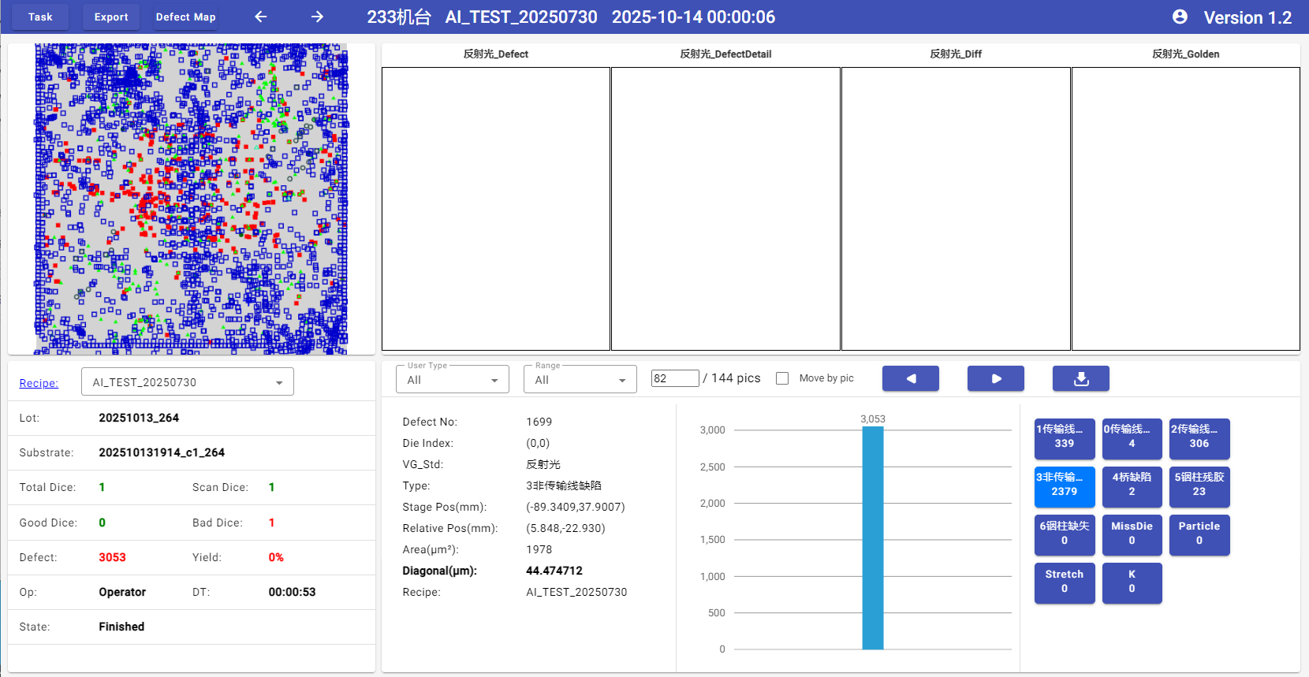Image resolution: width=1309 pixels, height=677 pixels.
Task: Enable Move by pic checkbox
Action: pyautogui.click(x=782, y=378)
